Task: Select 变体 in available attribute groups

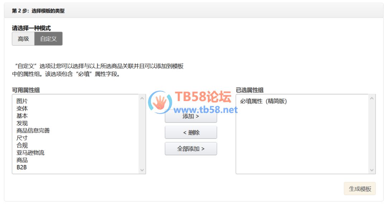Action: point(22,109)
